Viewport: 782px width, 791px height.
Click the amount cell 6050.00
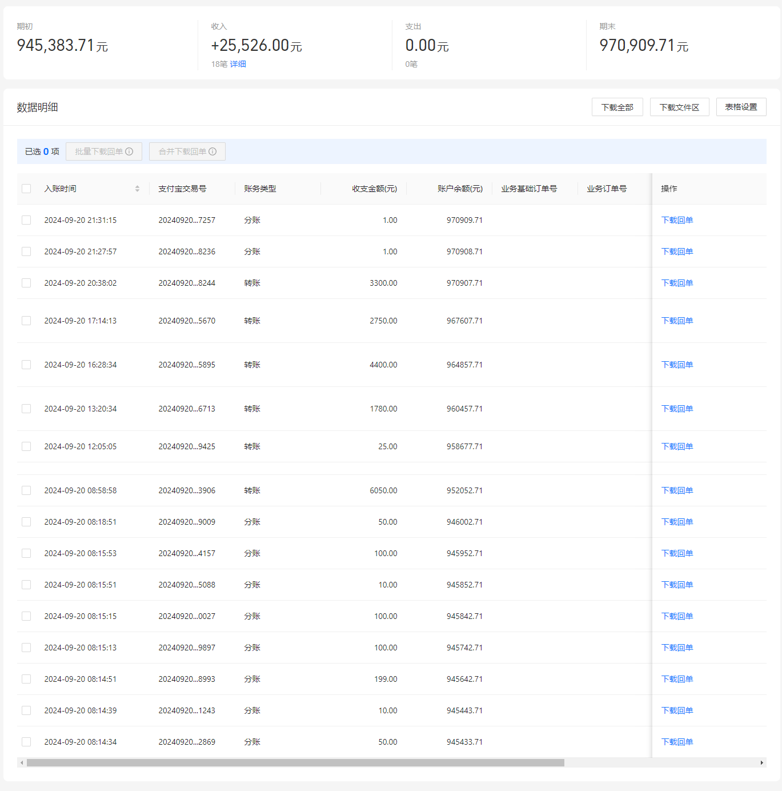(383, 490)
